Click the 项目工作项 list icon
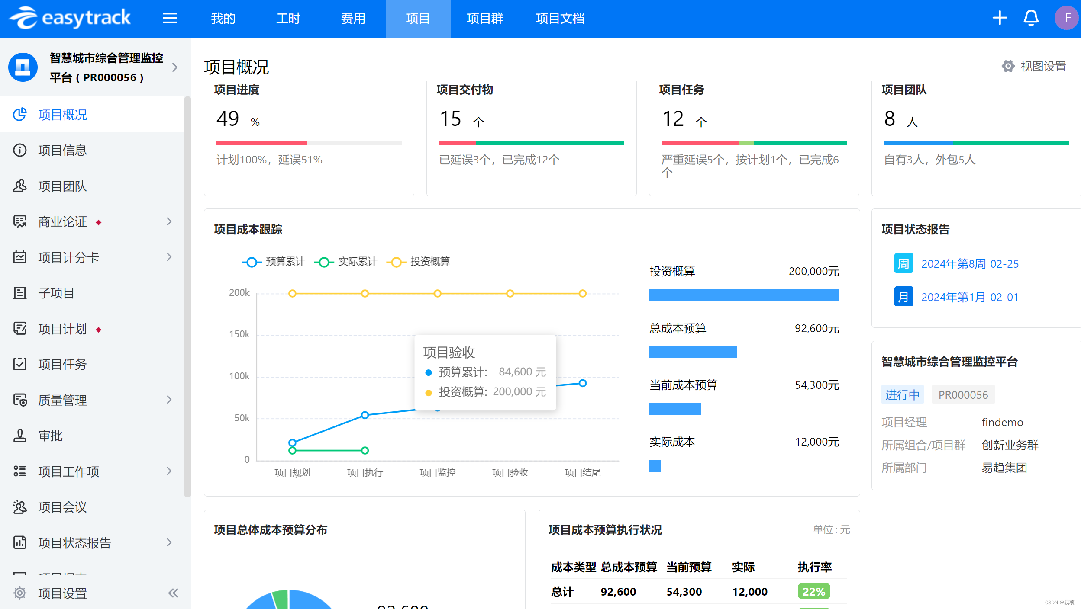The width and height of the screenshot is (1081, 609). pyautogui.click(x=20, y=471)
